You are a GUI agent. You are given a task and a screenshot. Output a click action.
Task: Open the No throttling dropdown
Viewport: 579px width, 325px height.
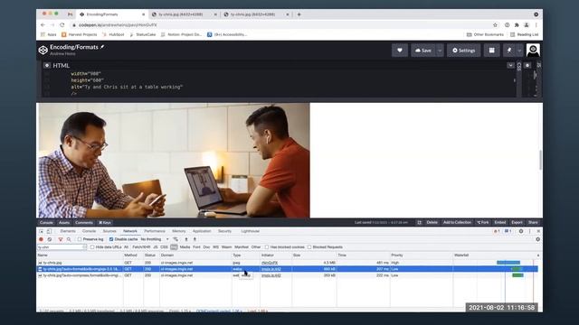pyautogui.click(x=155, y=239)
